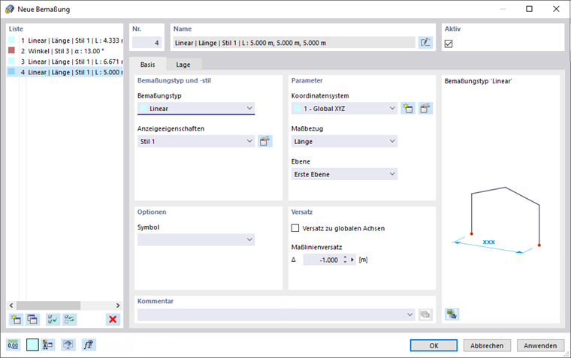Open the Ebene dropdown showing Erste Ebene

[x=344, y=174]
